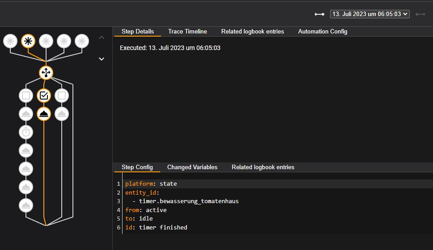The width and height of the screenshot is (433, 250).
Task: Select the checked condition node
Action: tap(44, 96)
